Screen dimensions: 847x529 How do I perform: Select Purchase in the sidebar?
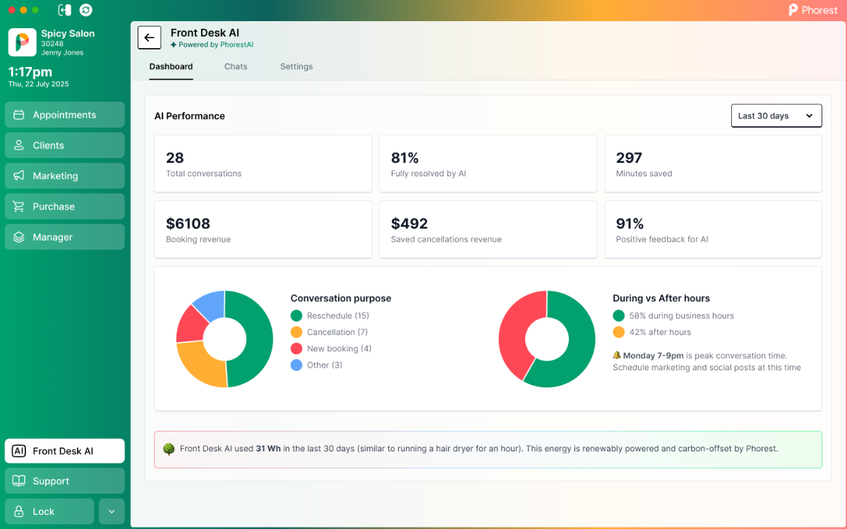65,207
